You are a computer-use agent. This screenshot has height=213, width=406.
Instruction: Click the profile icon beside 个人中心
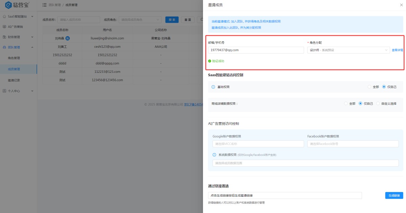[4, 91]
